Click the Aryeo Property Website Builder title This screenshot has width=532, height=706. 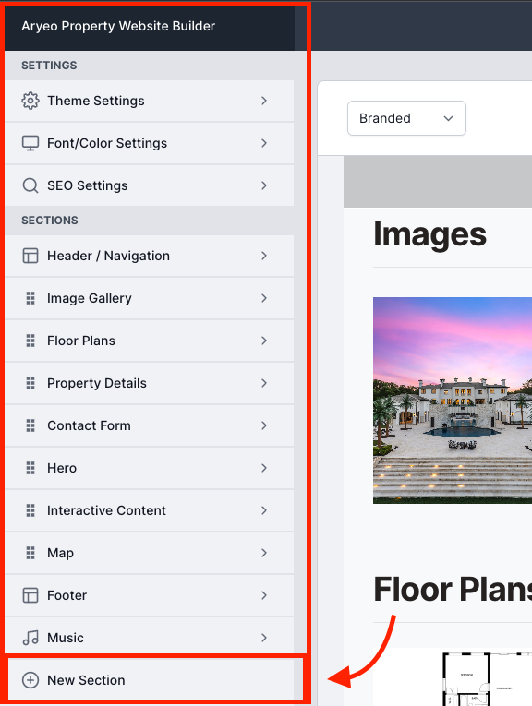pyautogui.click(x=118, y=26)
